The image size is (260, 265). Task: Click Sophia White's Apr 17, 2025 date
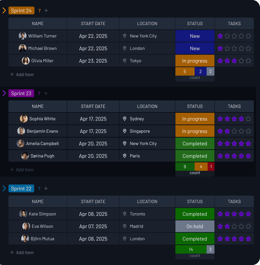(93, 119)
